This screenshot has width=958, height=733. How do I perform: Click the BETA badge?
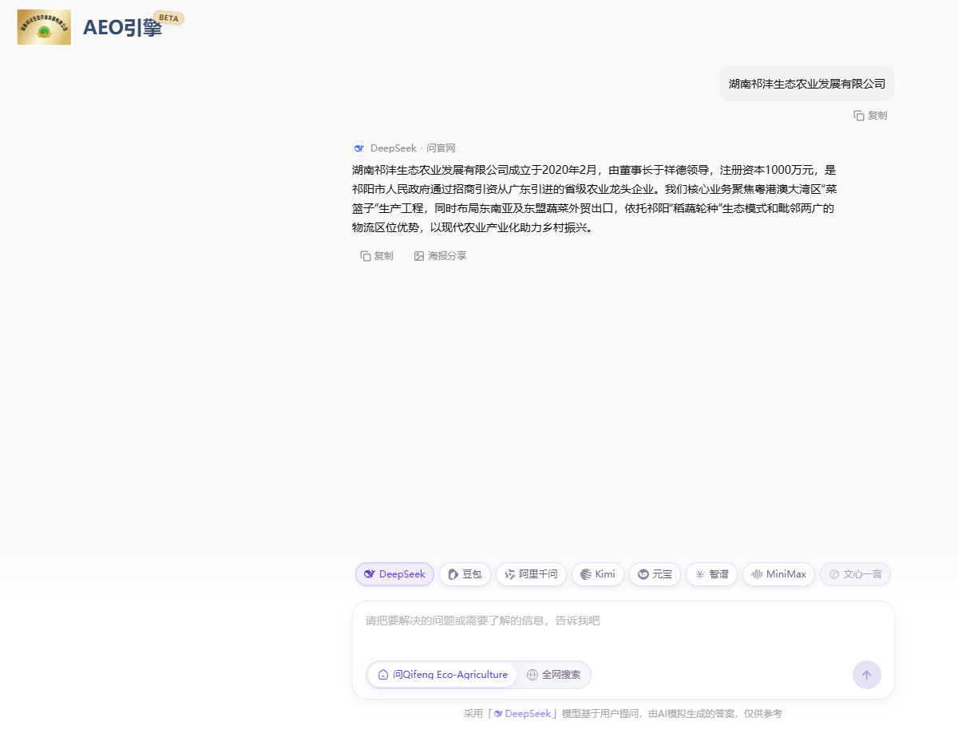coord(168,18)
